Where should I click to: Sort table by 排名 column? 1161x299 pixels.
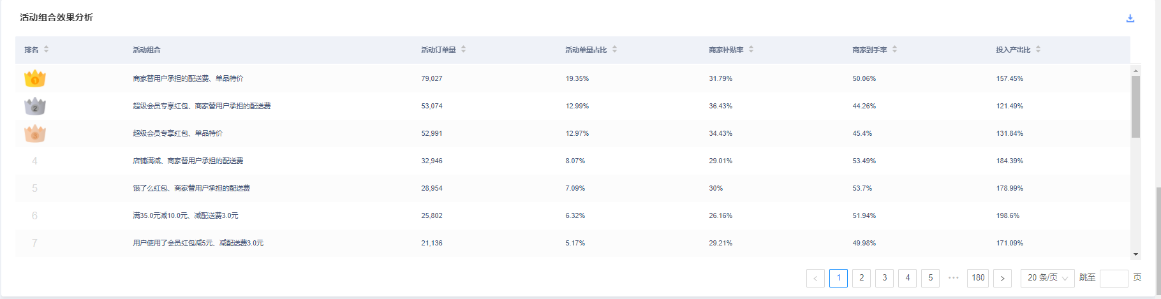click(x=46, y=50)
